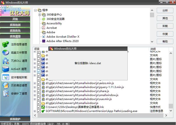The width and height of the screenshot is (176, 125).
Task: Select Acrobat entry in program tree
Action: 52,28
